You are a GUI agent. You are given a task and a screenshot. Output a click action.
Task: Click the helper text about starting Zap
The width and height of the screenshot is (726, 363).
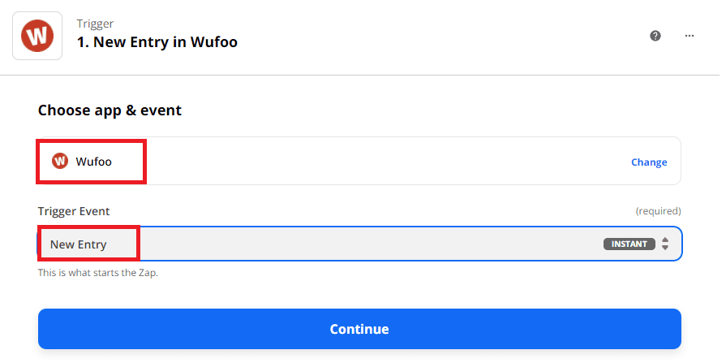pyautogui.click(x=97, y=272)
